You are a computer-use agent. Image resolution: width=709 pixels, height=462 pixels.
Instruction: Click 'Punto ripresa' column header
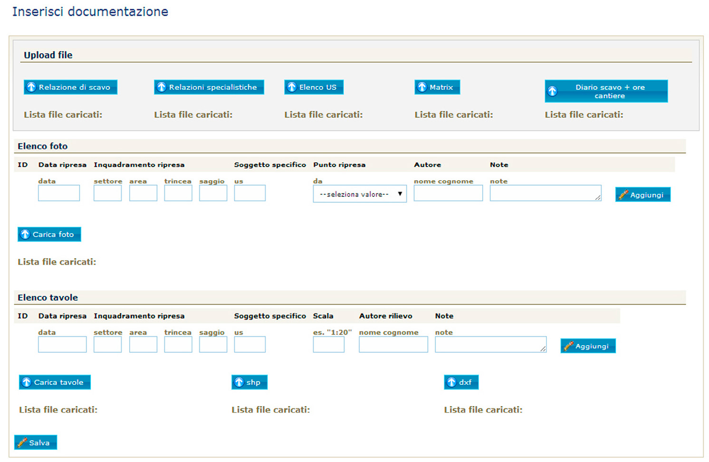pos(339,165)
